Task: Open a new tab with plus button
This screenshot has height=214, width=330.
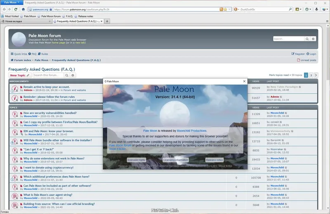Action: (x=107, y=21)
